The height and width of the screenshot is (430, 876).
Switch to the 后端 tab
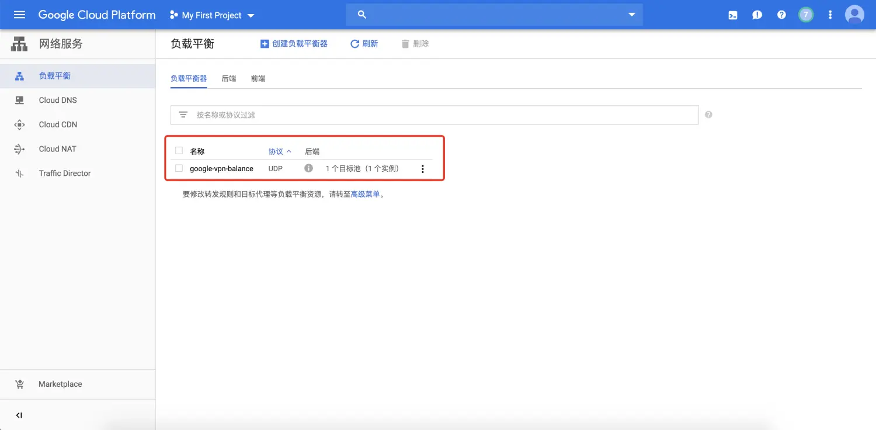(x=229, y=78)
